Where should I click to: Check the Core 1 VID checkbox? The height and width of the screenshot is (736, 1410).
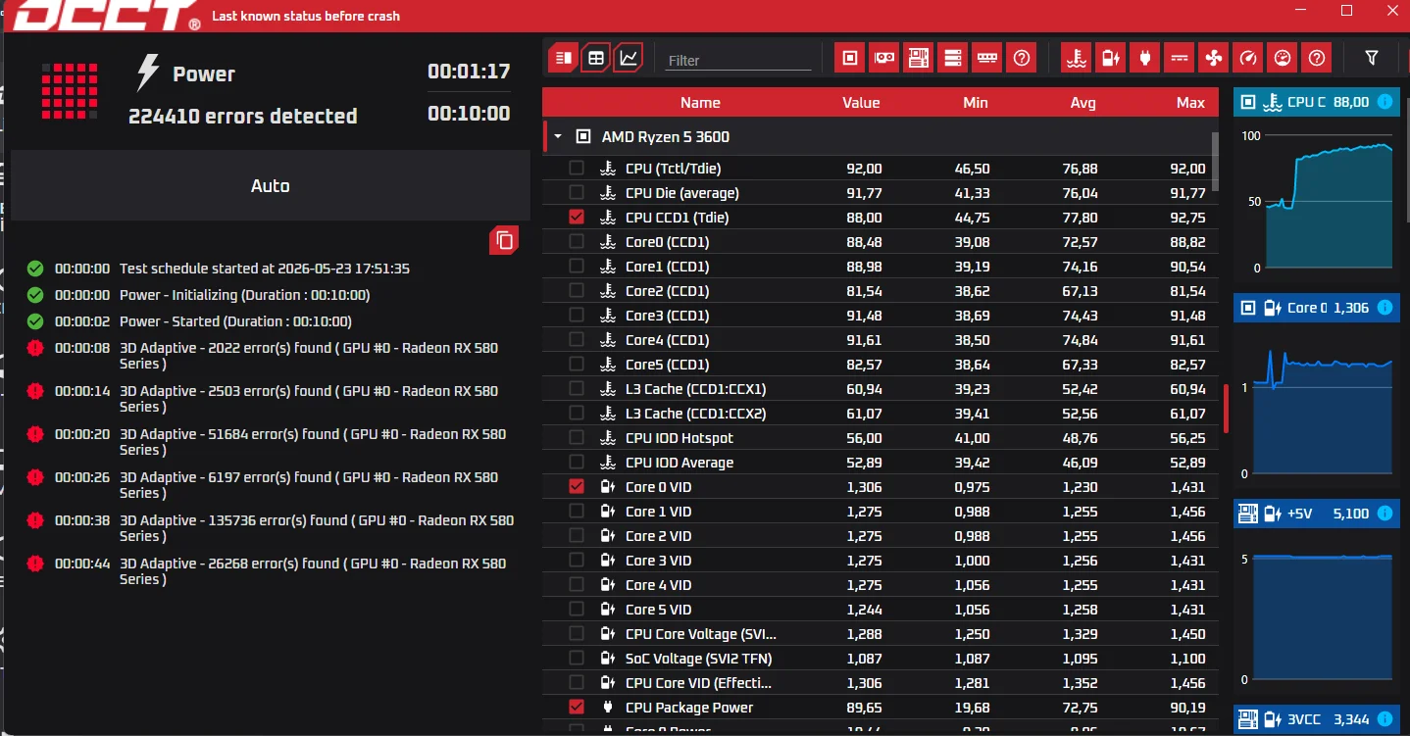click(577, 512)
